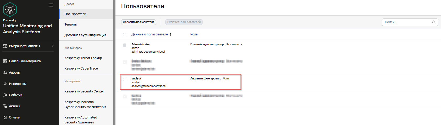Click the Активы assets icon
This screenshot has height=125, width=441.
tap(5, 106)
